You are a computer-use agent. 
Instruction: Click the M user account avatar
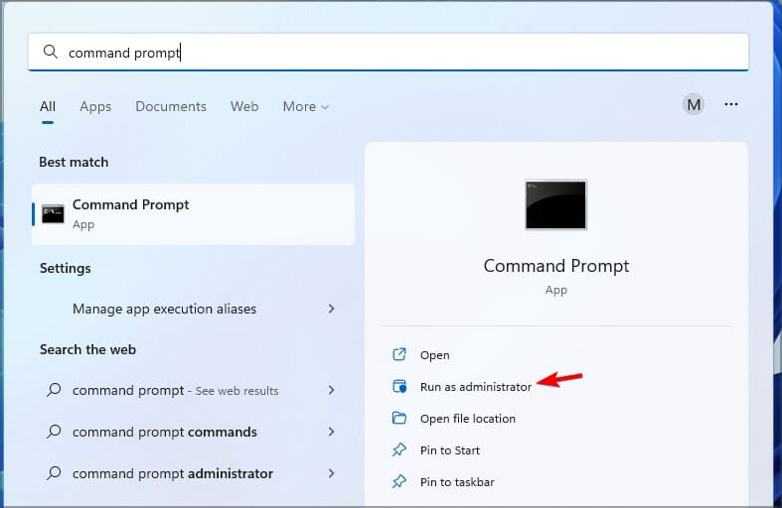[x=694, y=105]
